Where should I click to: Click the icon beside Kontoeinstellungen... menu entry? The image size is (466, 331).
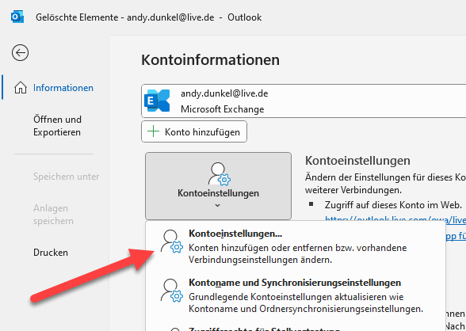[x=172, y=242]
